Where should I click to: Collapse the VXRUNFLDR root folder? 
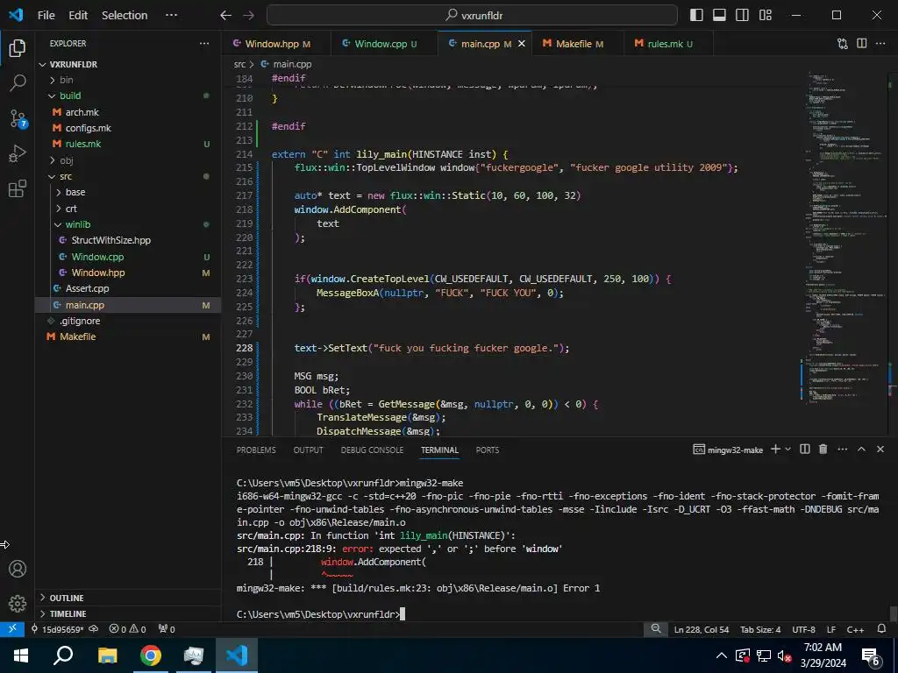coord(128,64)
